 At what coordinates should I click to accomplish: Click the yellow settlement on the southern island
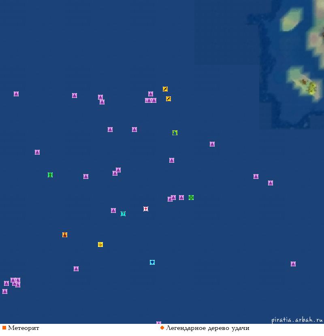tap(312, 88)
